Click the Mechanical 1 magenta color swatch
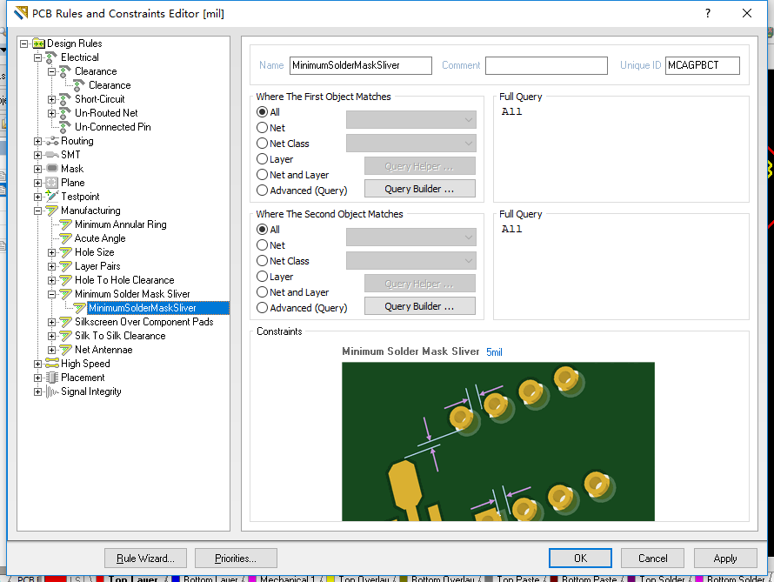 tap(251, 579)
